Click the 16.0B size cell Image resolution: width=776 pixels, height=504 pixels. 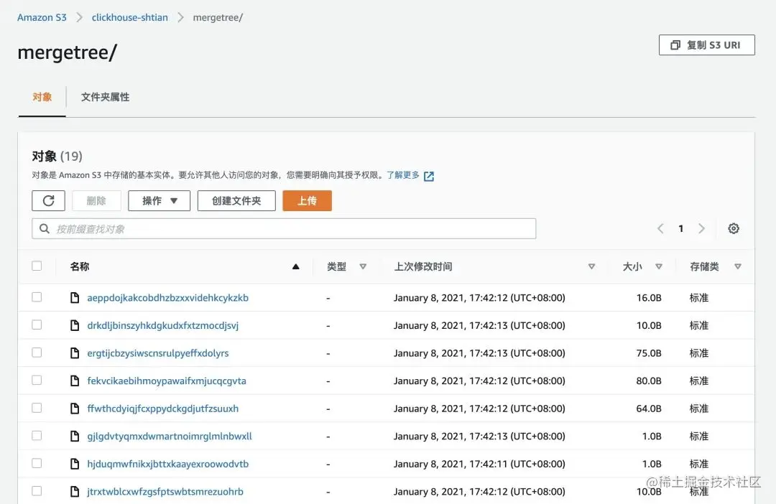click(649, 298)
